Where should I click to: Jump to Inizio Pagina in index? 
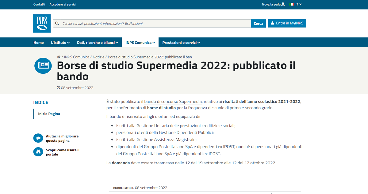(49, 114)
